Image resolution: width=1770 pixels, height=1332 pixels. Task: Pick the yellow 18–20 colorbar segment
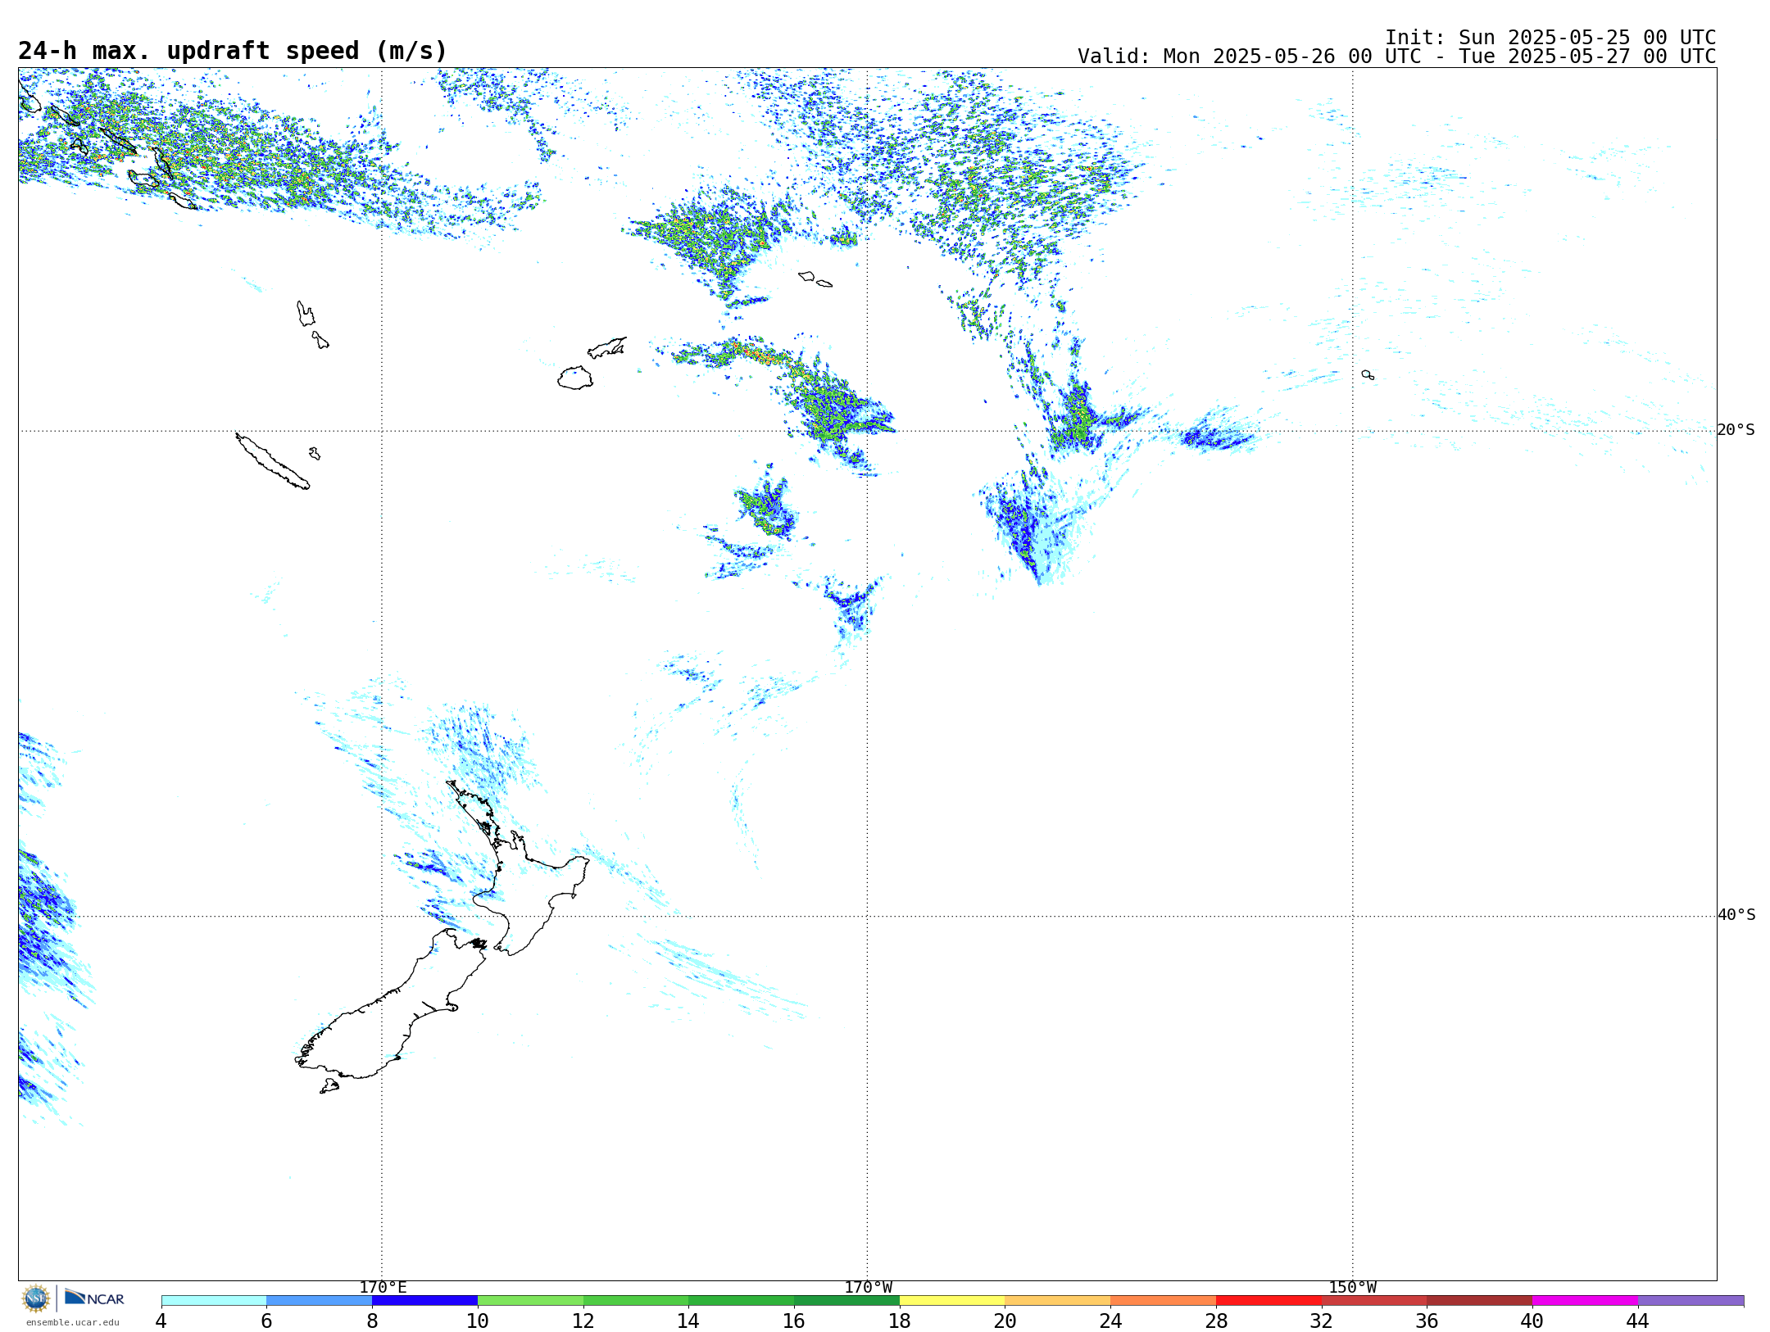point(952,1300)
